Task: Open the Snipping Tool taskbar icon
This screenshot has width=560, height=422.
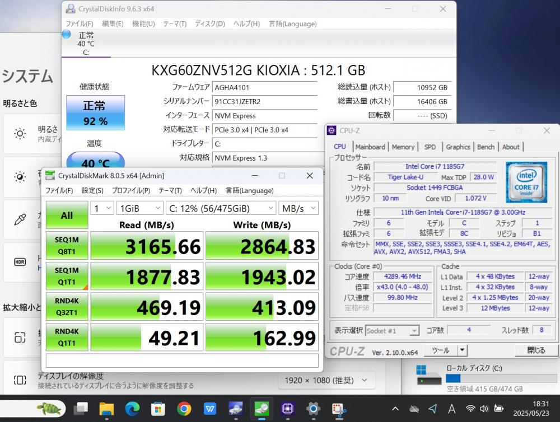Action: 339,410
